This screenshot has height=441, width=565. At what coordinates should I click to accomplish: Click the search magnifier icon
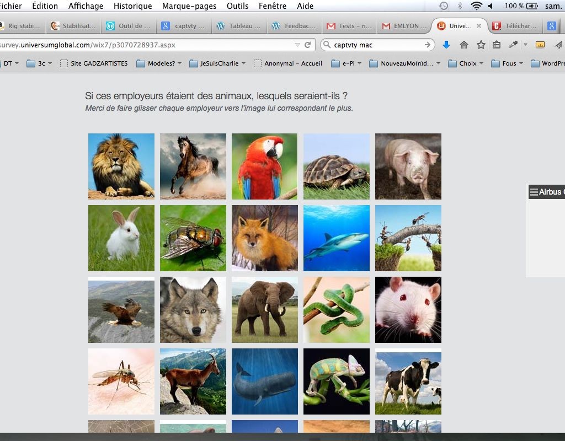[327, 45]
